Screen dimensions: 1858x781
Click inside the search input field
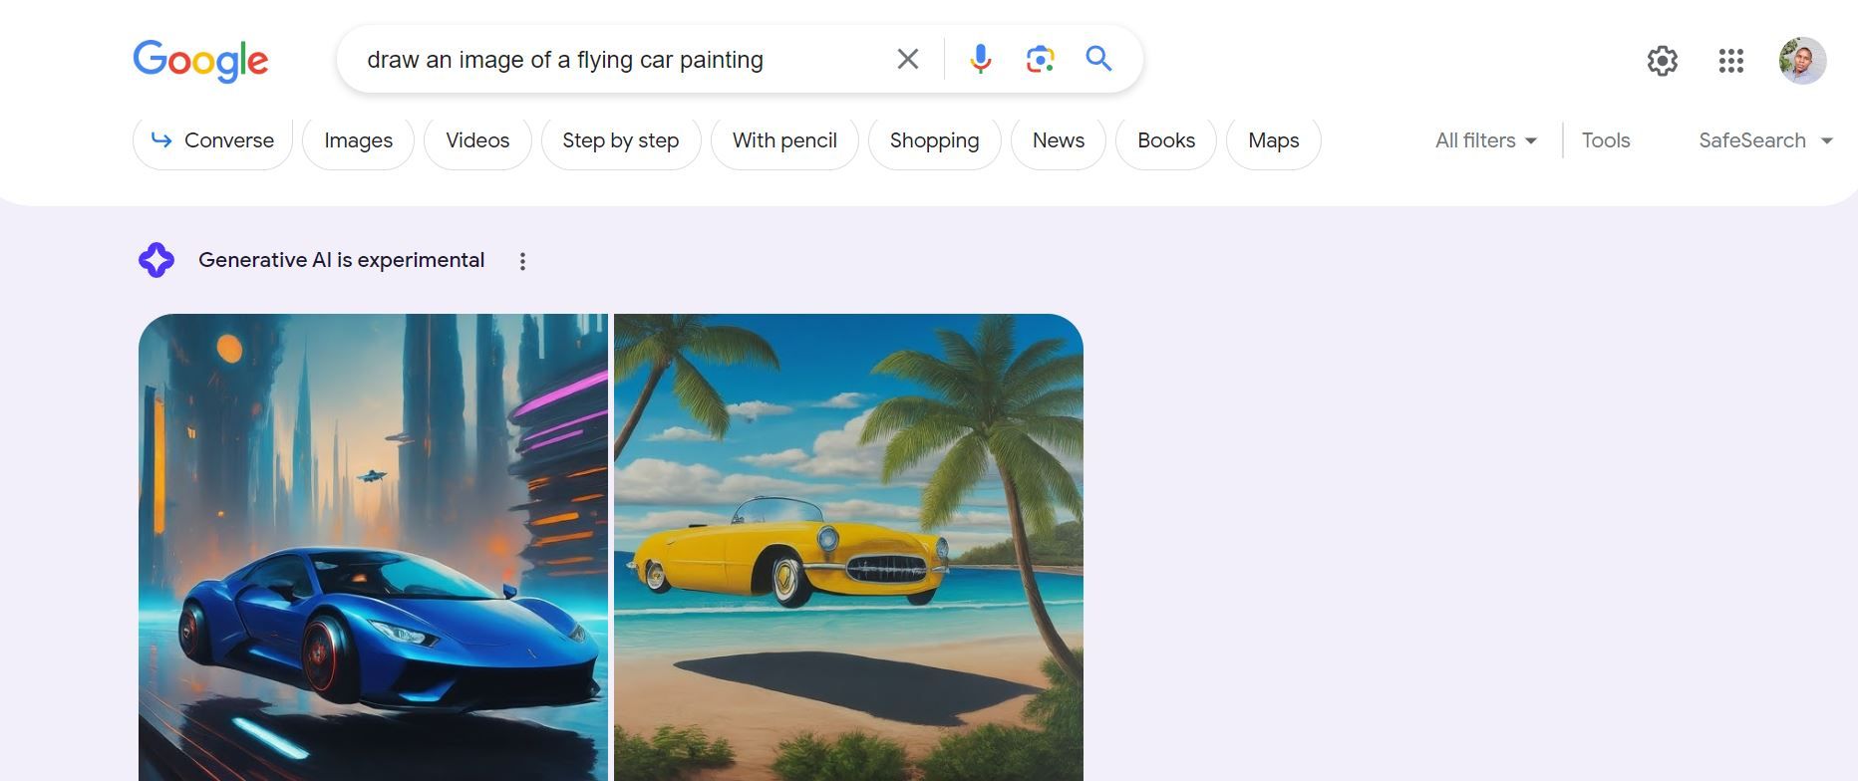pos(618,59)
